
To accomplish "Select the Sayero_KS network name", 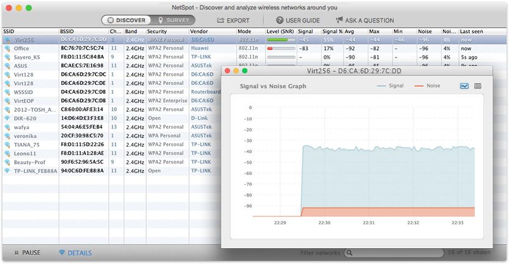I will [27, 57].
